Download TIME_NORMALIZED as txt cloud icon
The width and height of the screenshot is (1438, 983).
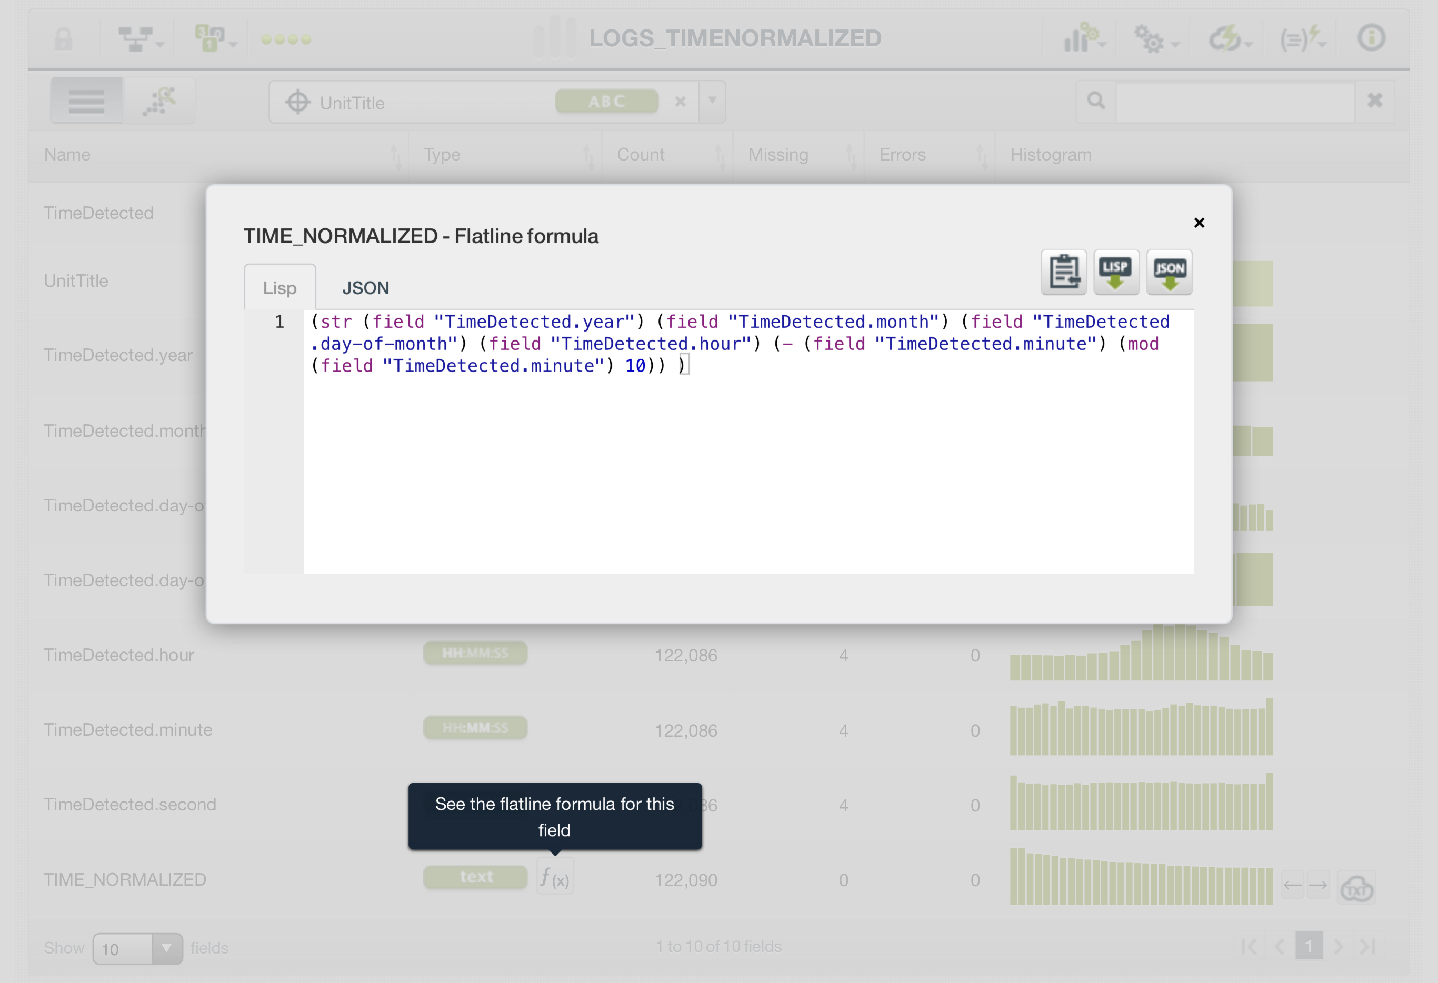coord(1356,888)
